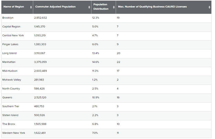Screen dimensions: 215x139
Task: Select the Staten Island region name
Action: pyautogui.click(x=10, y=115)
